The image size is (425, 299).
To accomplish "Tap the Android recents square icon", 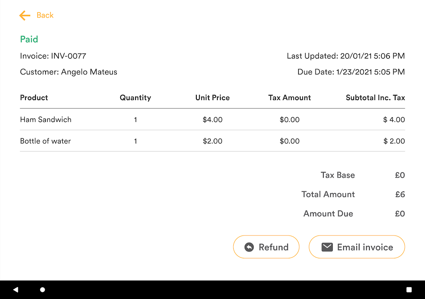I will [409, 290].
